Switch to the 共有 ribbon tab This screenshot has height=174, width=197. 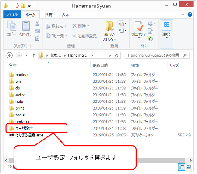pos(49,14)
